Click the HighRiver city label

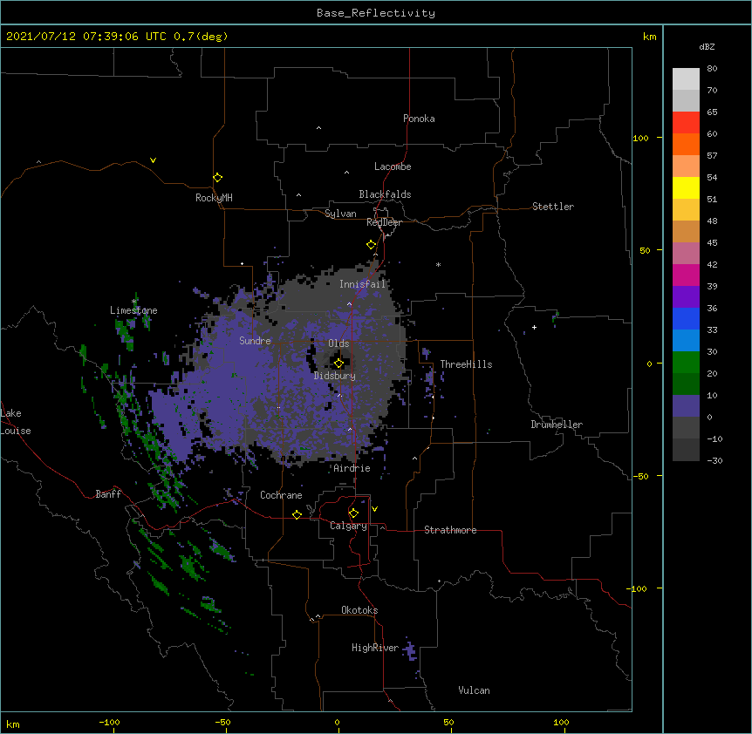pos(375,648)
